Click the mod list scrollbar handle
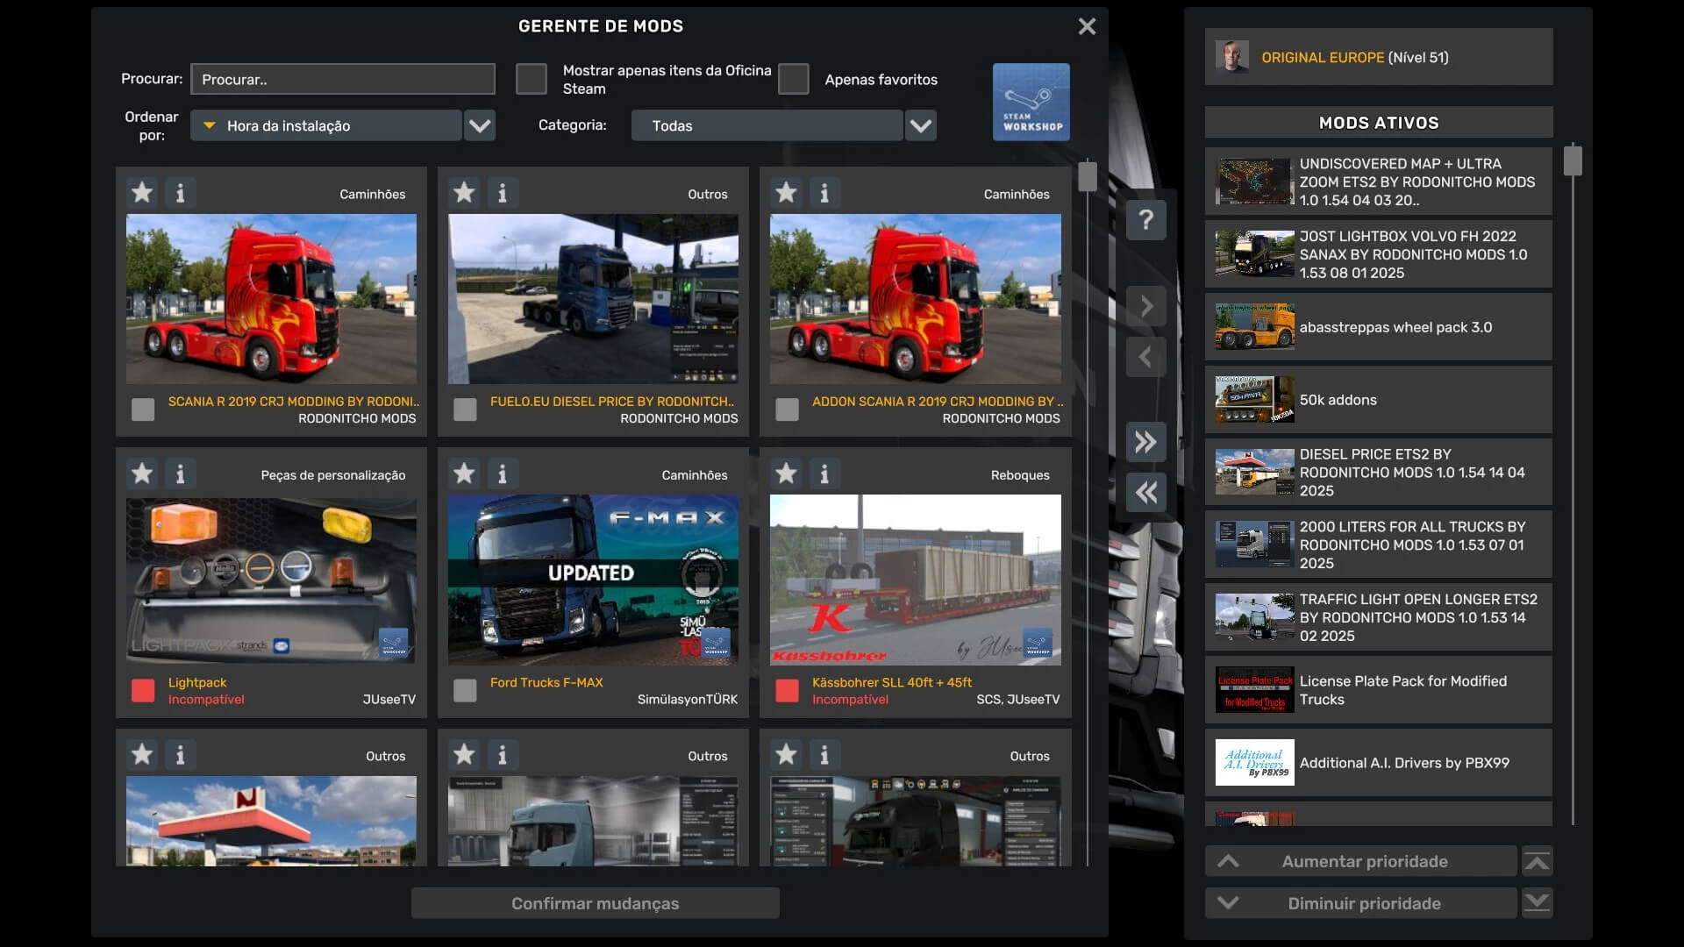Screen dimensions: 1684x947 pyautogui.click(x=1088, y=176)
